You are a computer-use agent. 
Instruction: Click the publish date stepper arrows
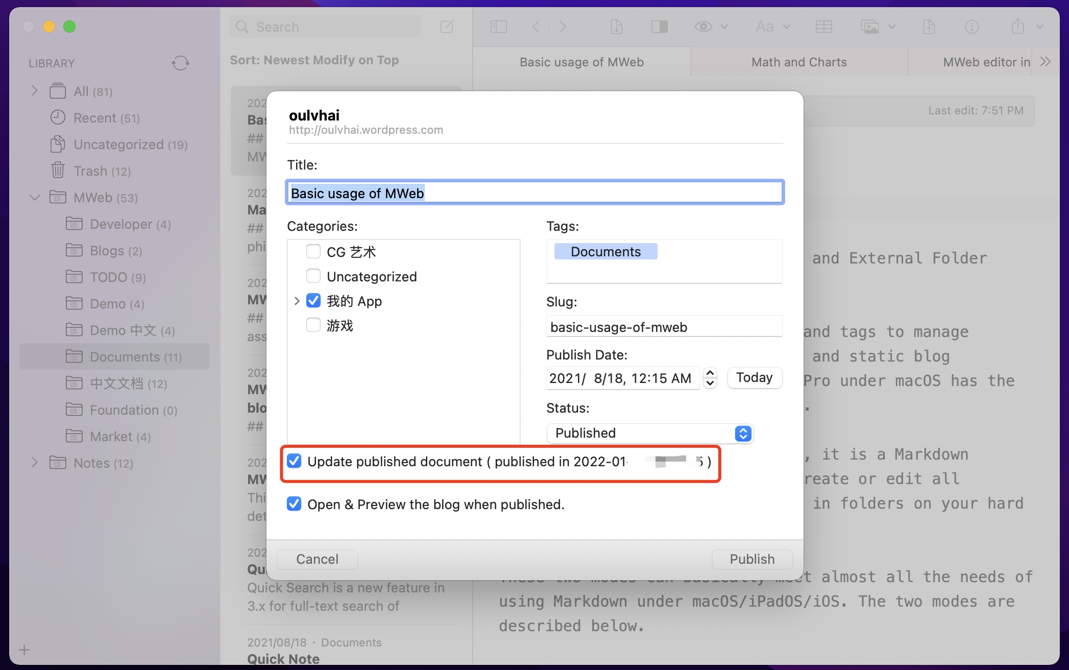pyautogui.click(x=710, y=378)
